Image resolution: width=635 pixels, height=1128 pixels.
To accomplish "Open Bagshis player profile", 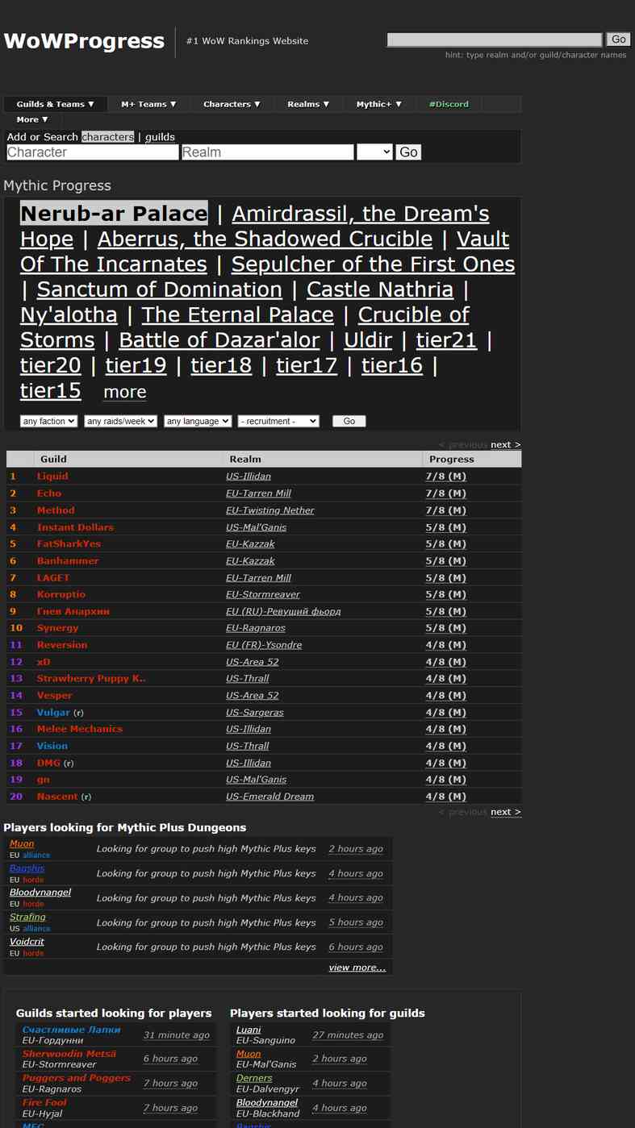I will (27, 868).
